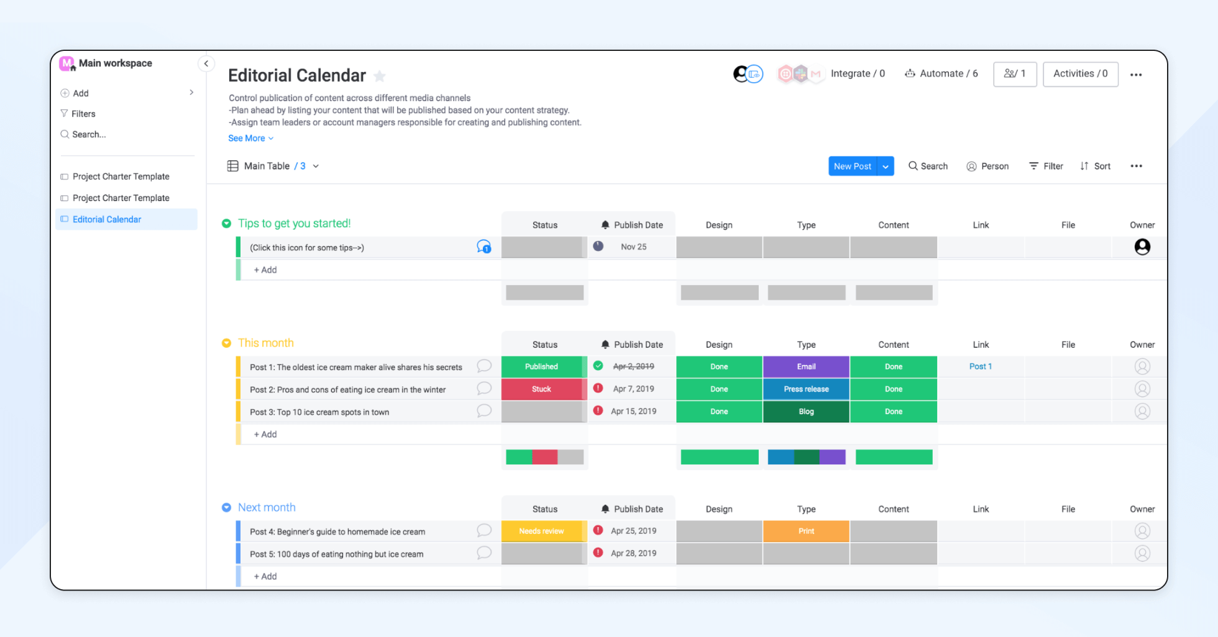Change the Needs review status of Post 4
Screen dimensions: 1218x637
coord(542,531)
